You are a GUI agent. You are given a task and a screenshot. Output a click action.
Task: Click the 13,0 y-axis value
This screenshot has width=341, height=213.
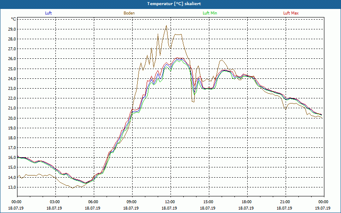pyautogui.click(x=12, y=187)
